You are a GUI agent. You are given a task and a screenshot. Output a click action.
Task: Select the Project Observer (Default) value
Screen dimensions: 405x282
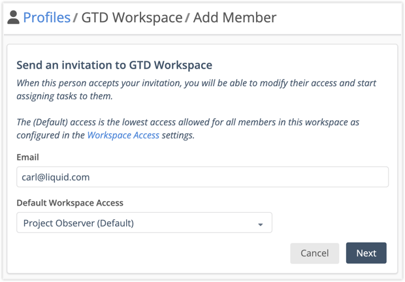pos(78,223)
